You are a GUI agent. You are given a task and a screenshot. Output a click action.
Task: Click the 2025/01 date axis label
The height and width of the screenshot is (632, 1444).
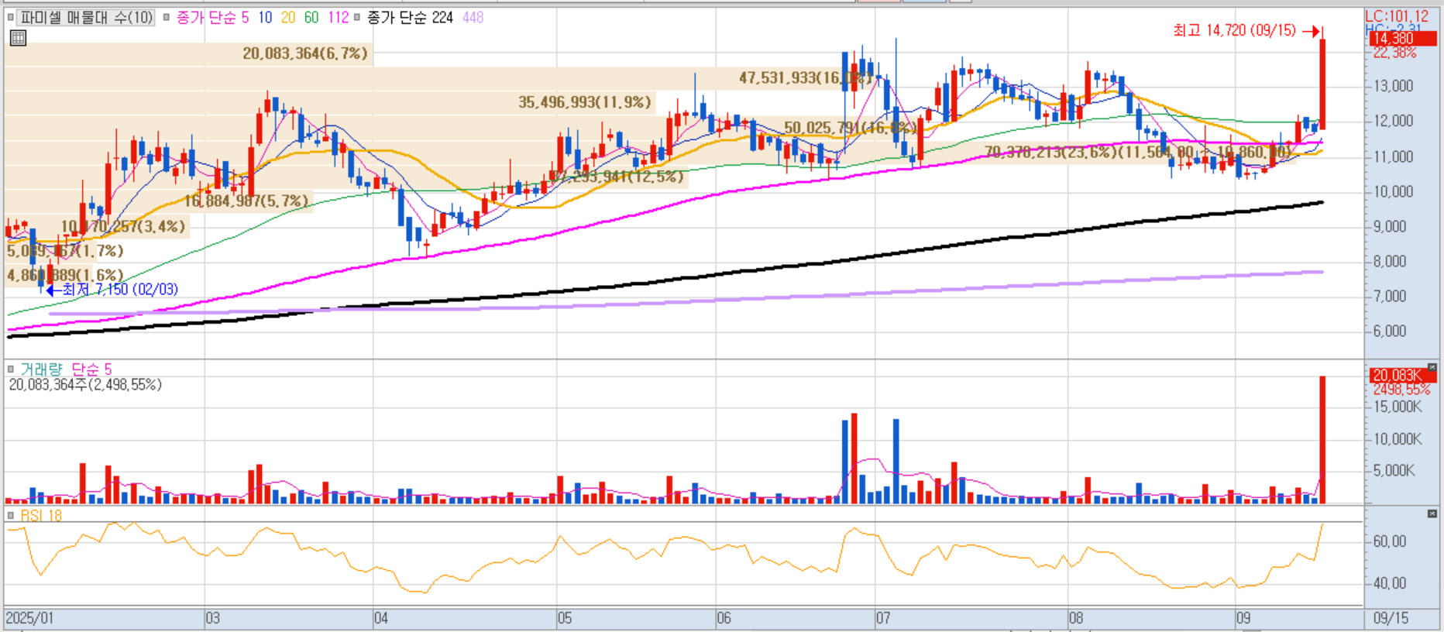point(29,618)
